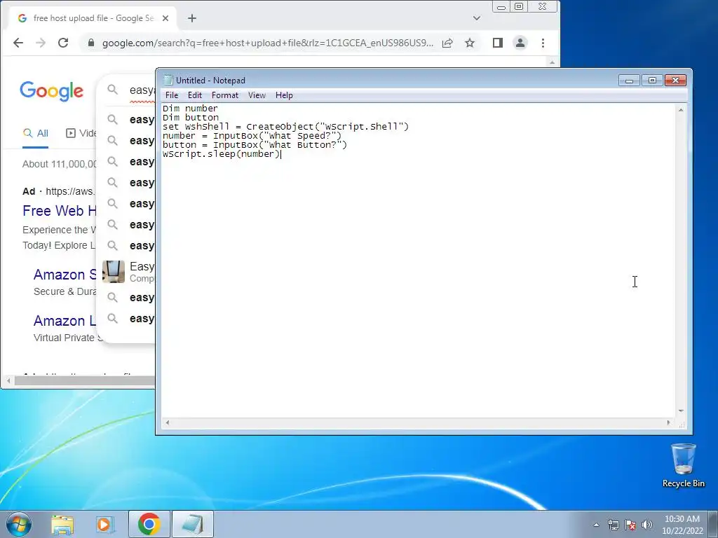The image size is (718, 538).
Task: Maximize the Notepad window
Action: tap(652, 81)
